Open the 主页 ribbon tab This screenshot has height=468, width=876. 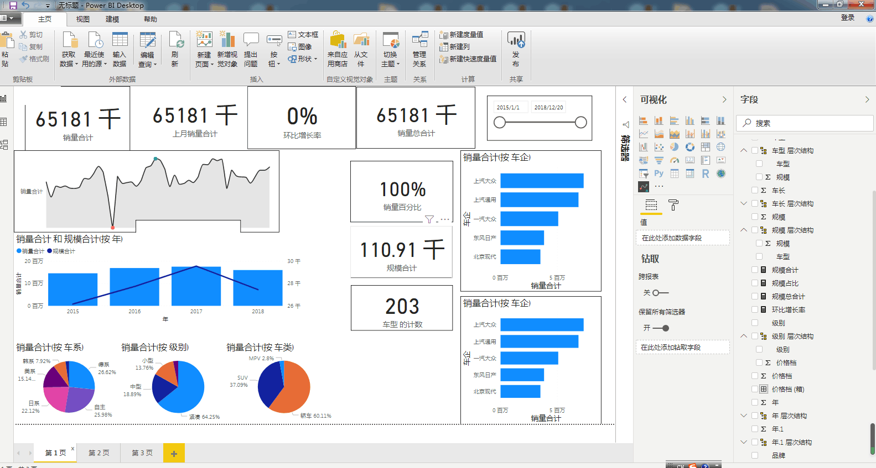coord(45,19)
